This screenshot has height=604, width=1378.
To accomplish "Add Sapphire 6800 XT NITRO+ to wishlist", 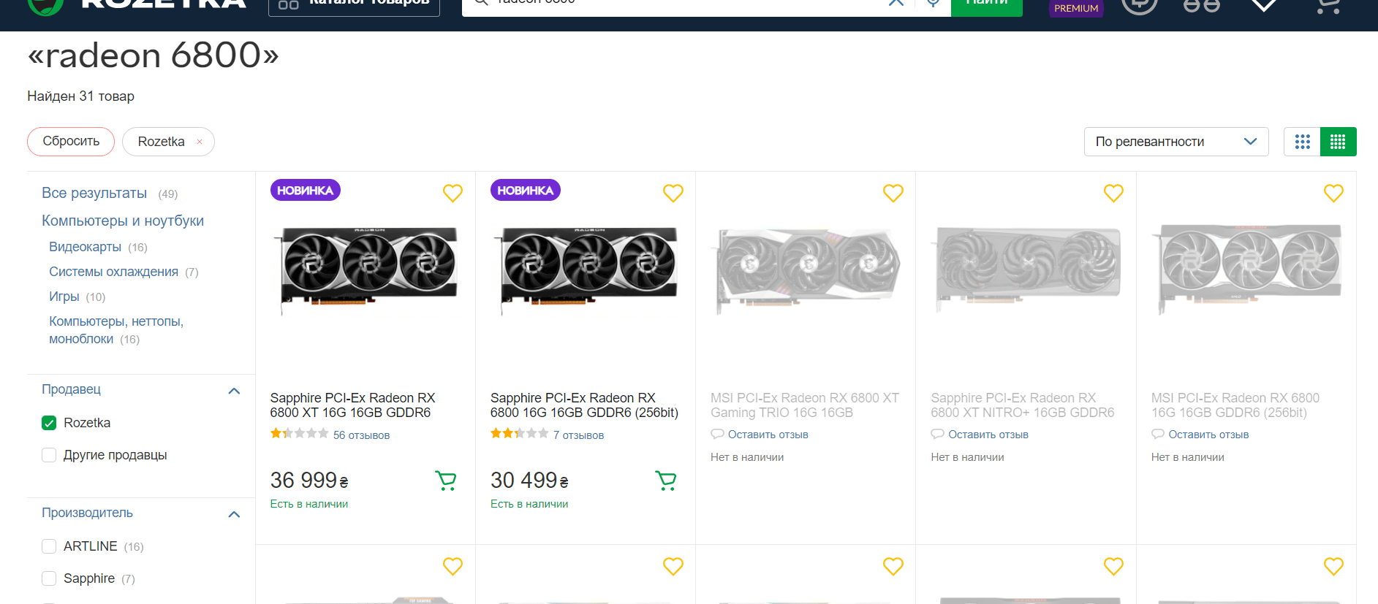I will click(x=1113, y=193).
